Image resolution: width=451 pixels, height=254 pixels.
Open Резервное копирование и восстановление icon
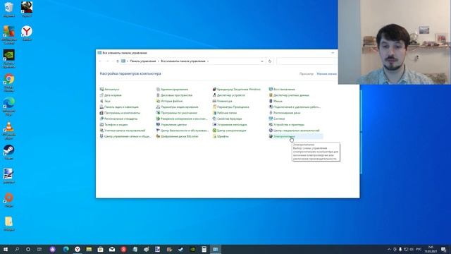tap(158, 119)
